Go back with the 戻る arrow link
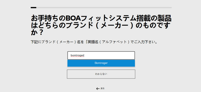 pos(100,88)
